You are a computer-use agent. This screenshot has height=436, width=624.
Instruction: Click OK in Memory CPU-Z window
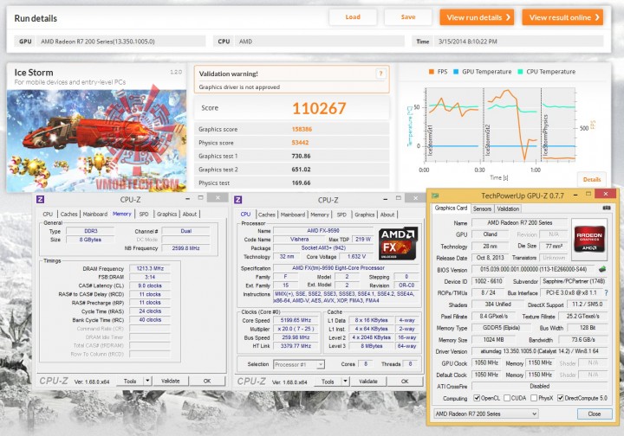coord(207,381)
